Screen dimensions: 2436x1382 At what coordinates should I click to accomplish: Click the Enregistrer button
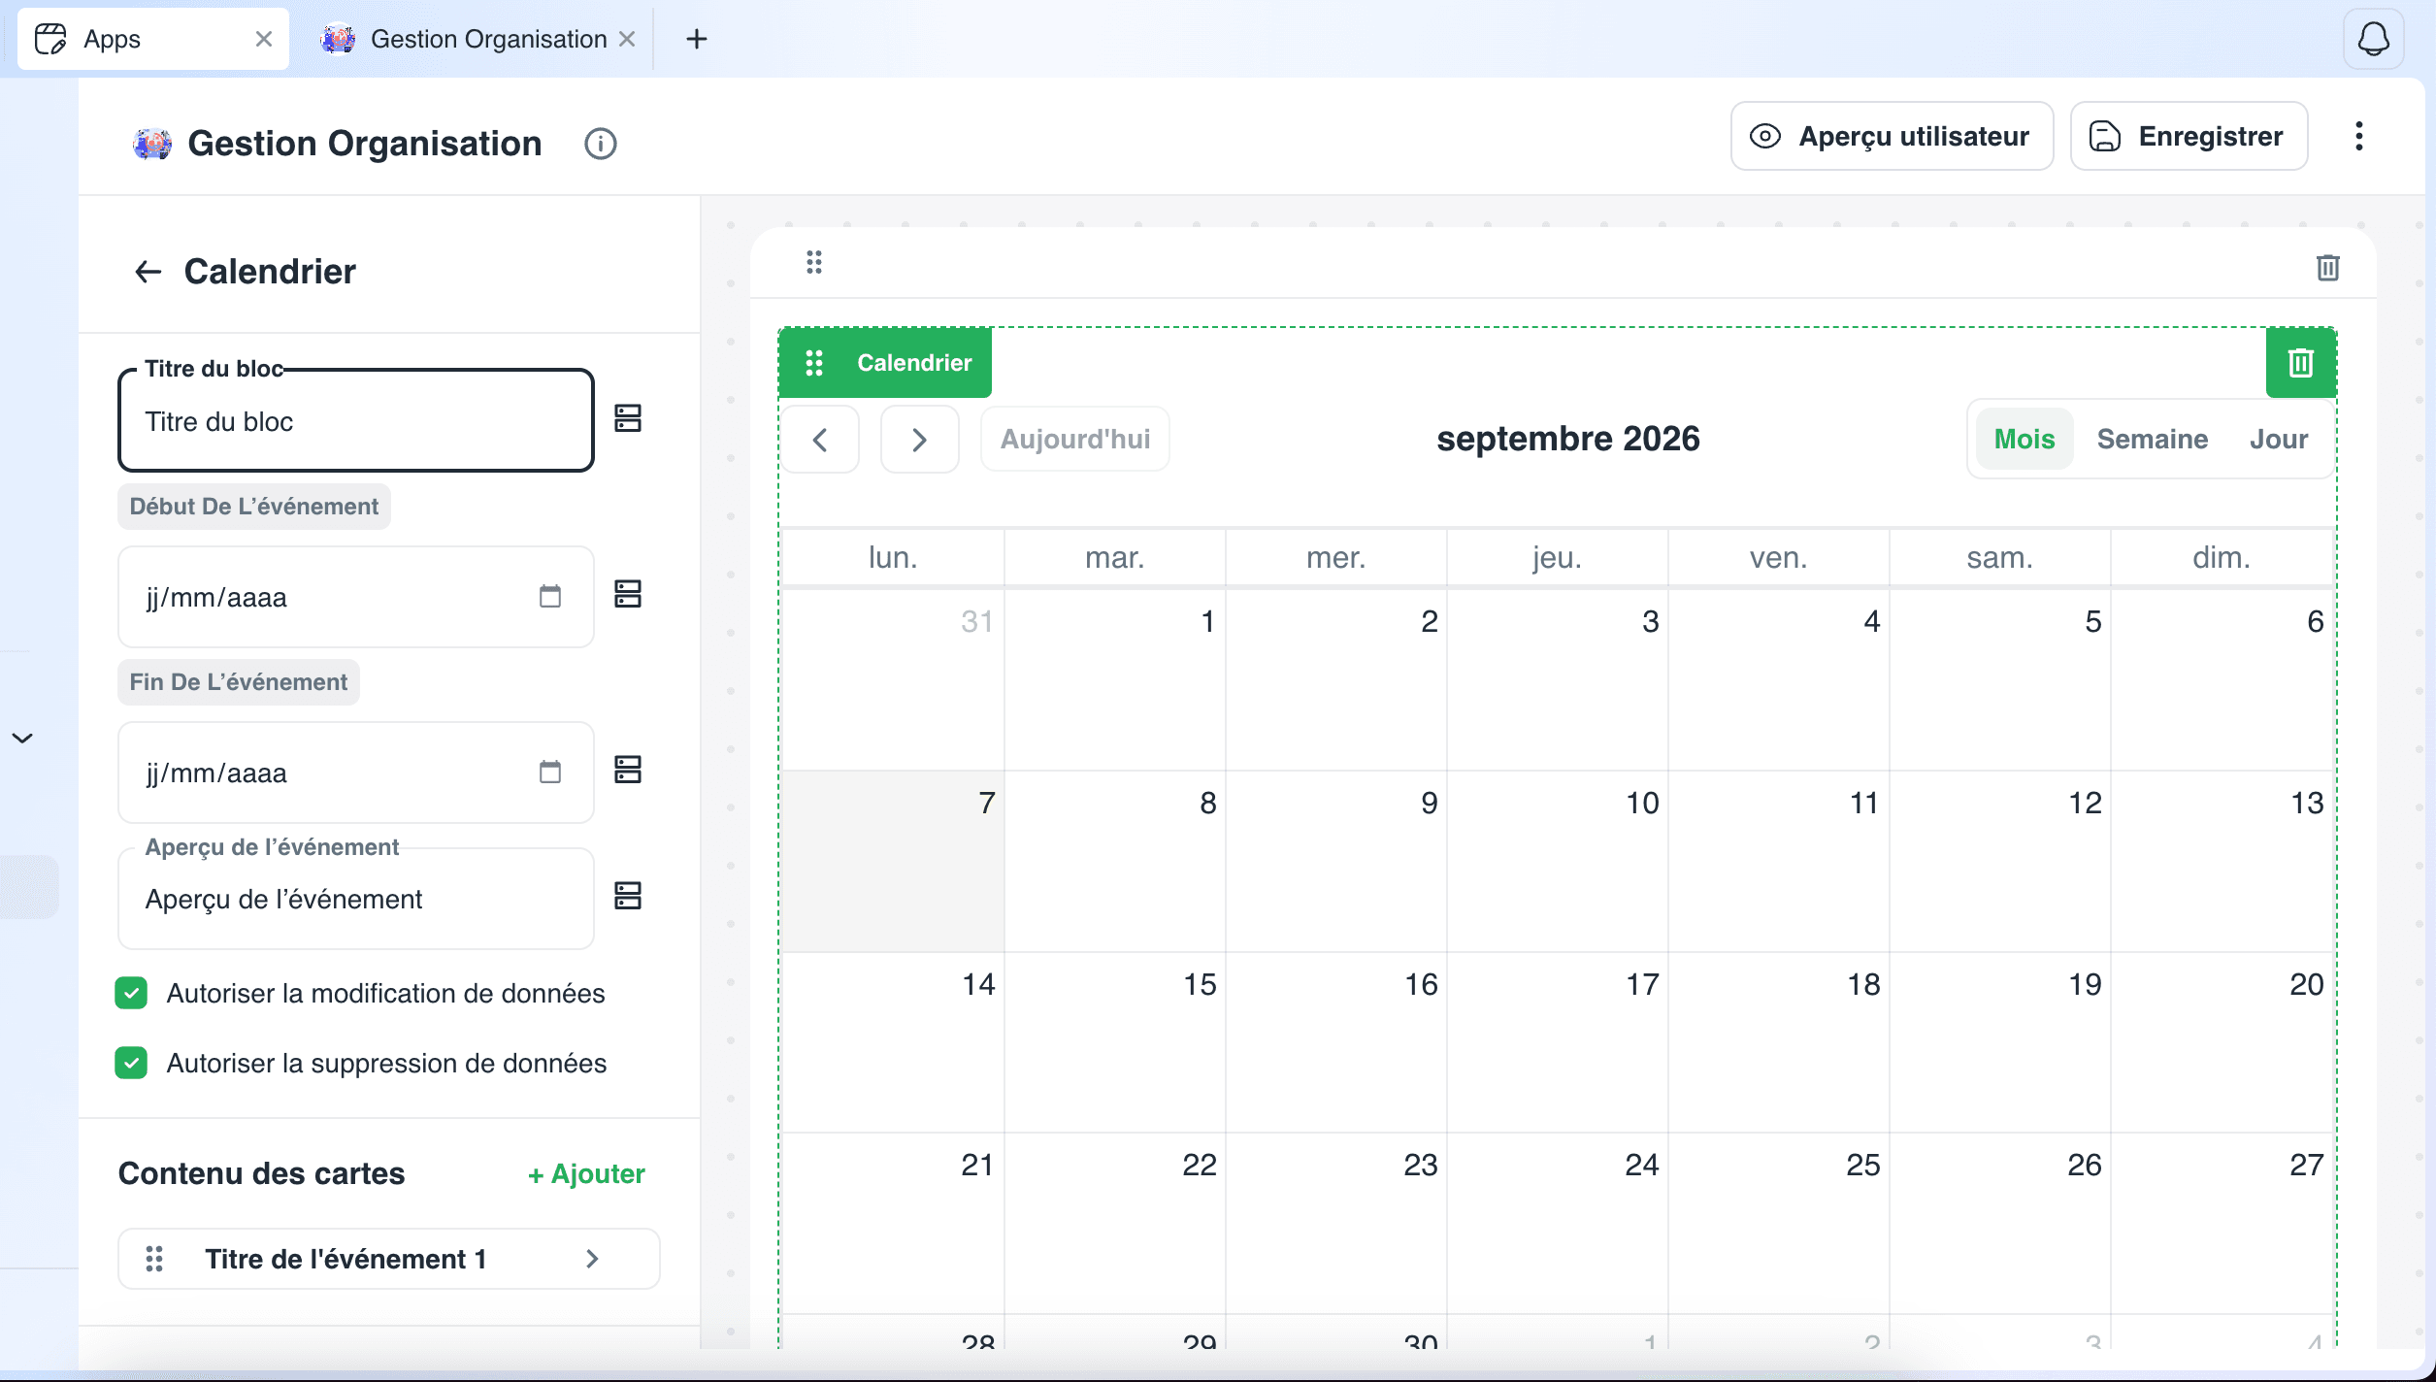click(2189, 136)
